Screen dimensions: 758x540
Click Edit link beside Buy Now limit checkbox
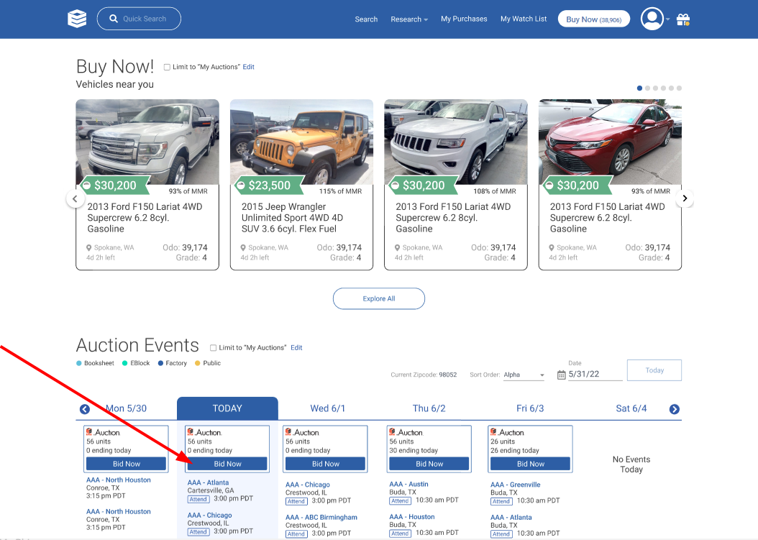[249, 67]
